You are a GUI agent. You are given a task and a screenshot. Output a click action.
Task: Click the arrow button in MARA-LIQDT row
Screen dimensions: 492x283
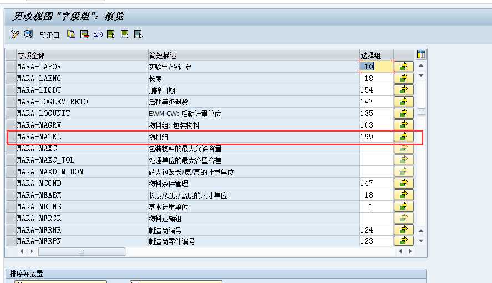tap(403, 90)
